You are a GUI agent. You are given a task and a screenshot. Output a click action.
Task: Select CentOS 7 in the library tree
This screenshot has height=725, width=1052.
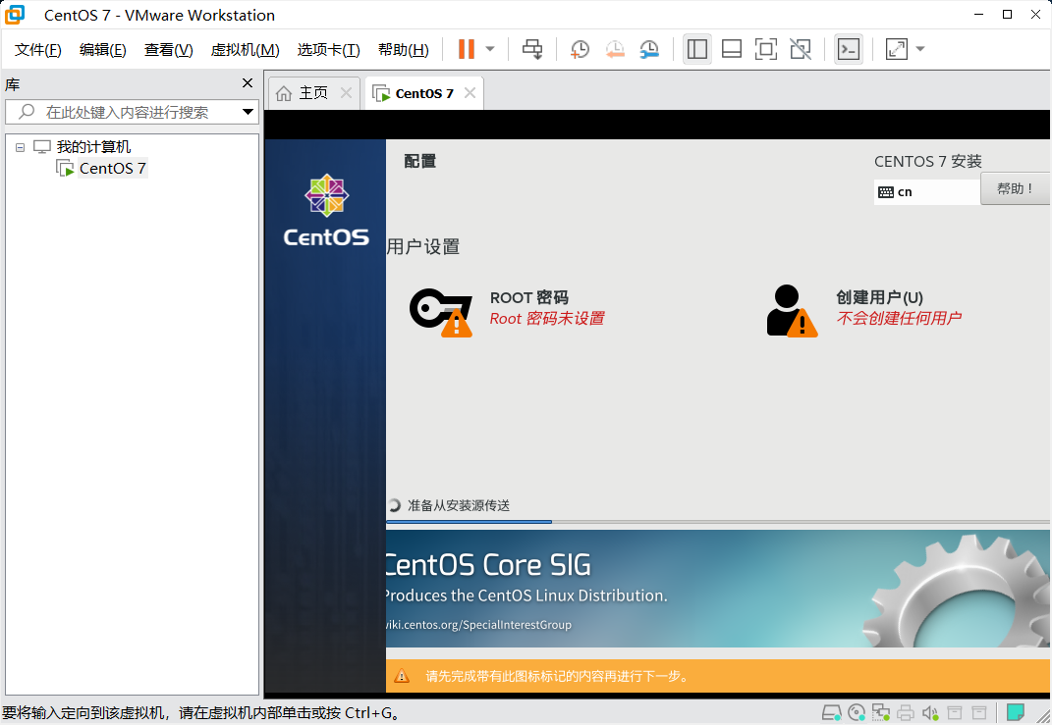coord(112,168)
